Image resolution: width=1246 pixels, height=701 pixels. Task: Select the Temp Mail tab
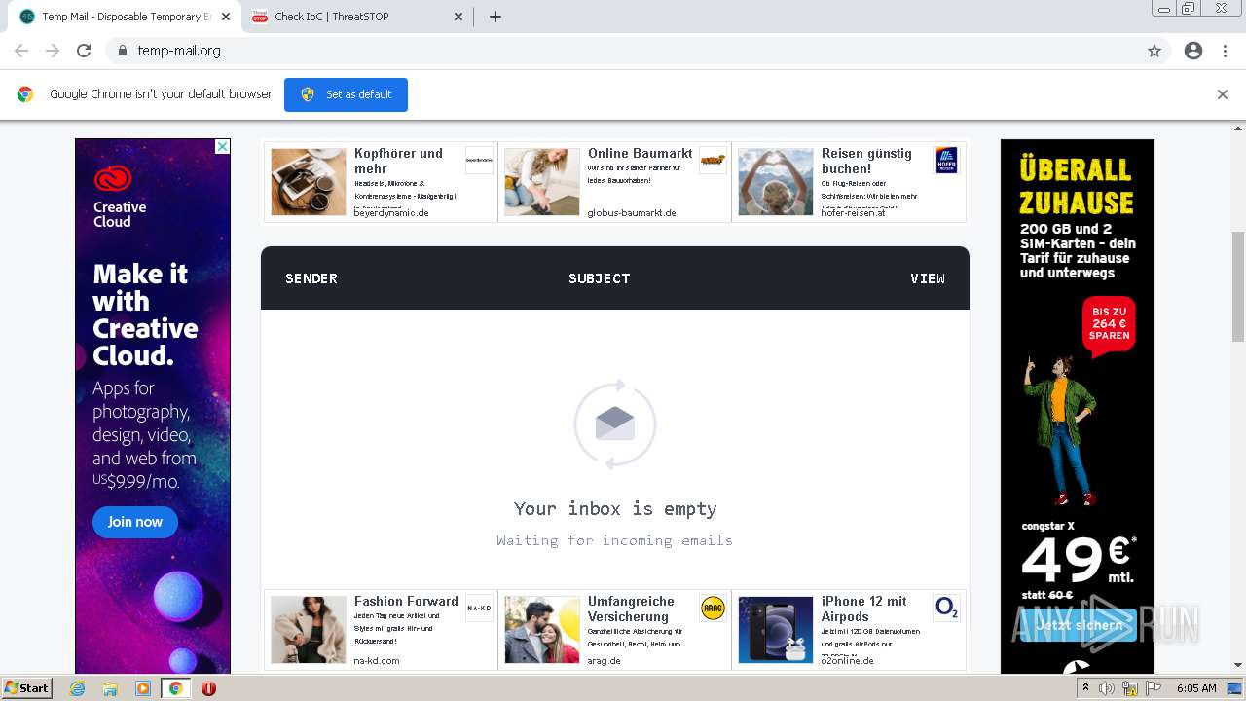(x=125, y=17)
